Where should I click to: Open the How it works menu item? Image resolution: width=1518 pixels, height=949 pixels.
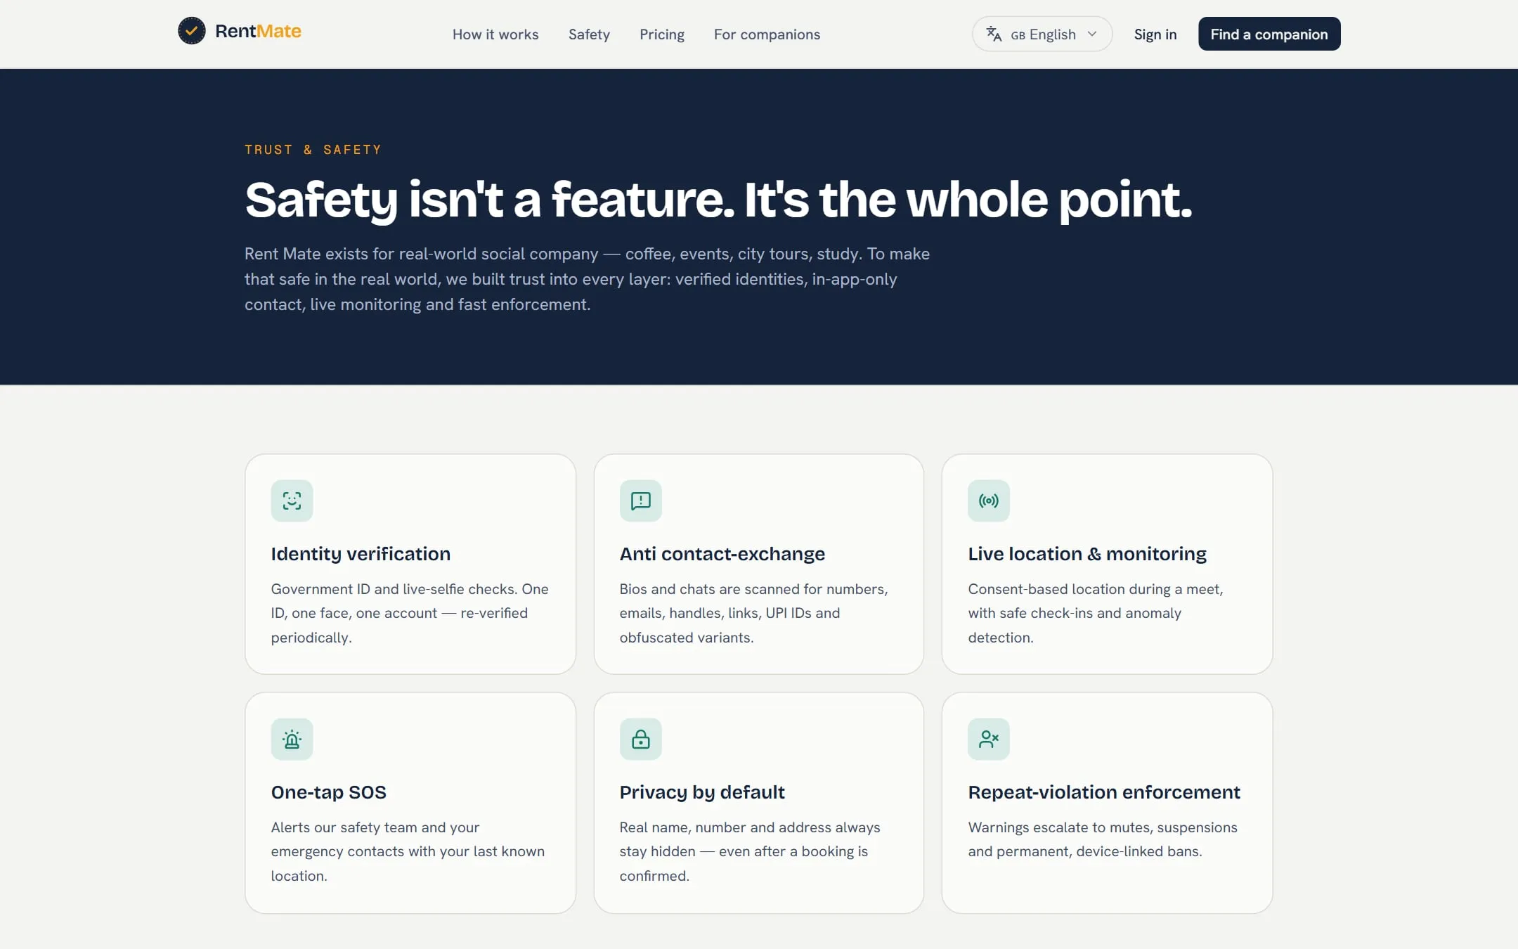coord(495,34)
